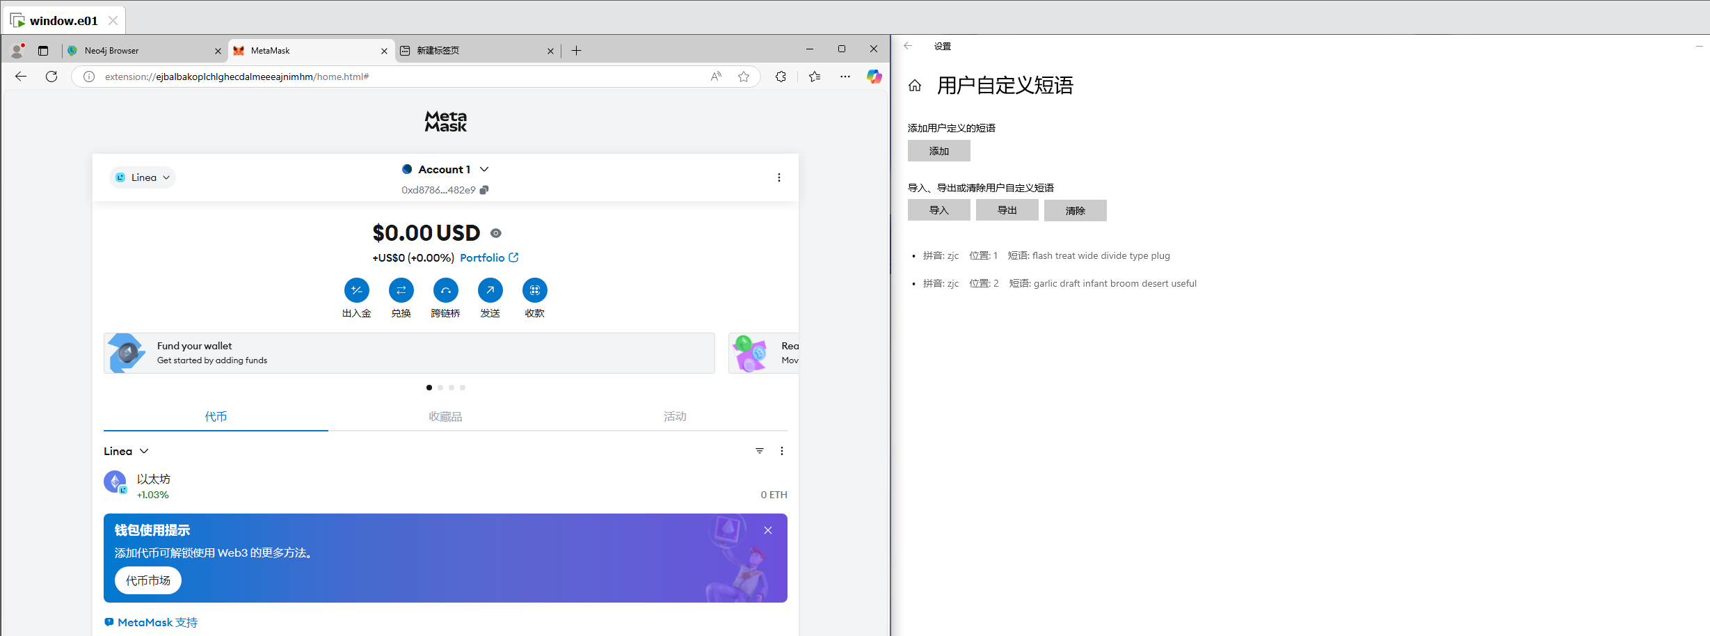Screen dimensions: 1710x636
Task: Click the browser address bar URL
Action: click(237, 77)
